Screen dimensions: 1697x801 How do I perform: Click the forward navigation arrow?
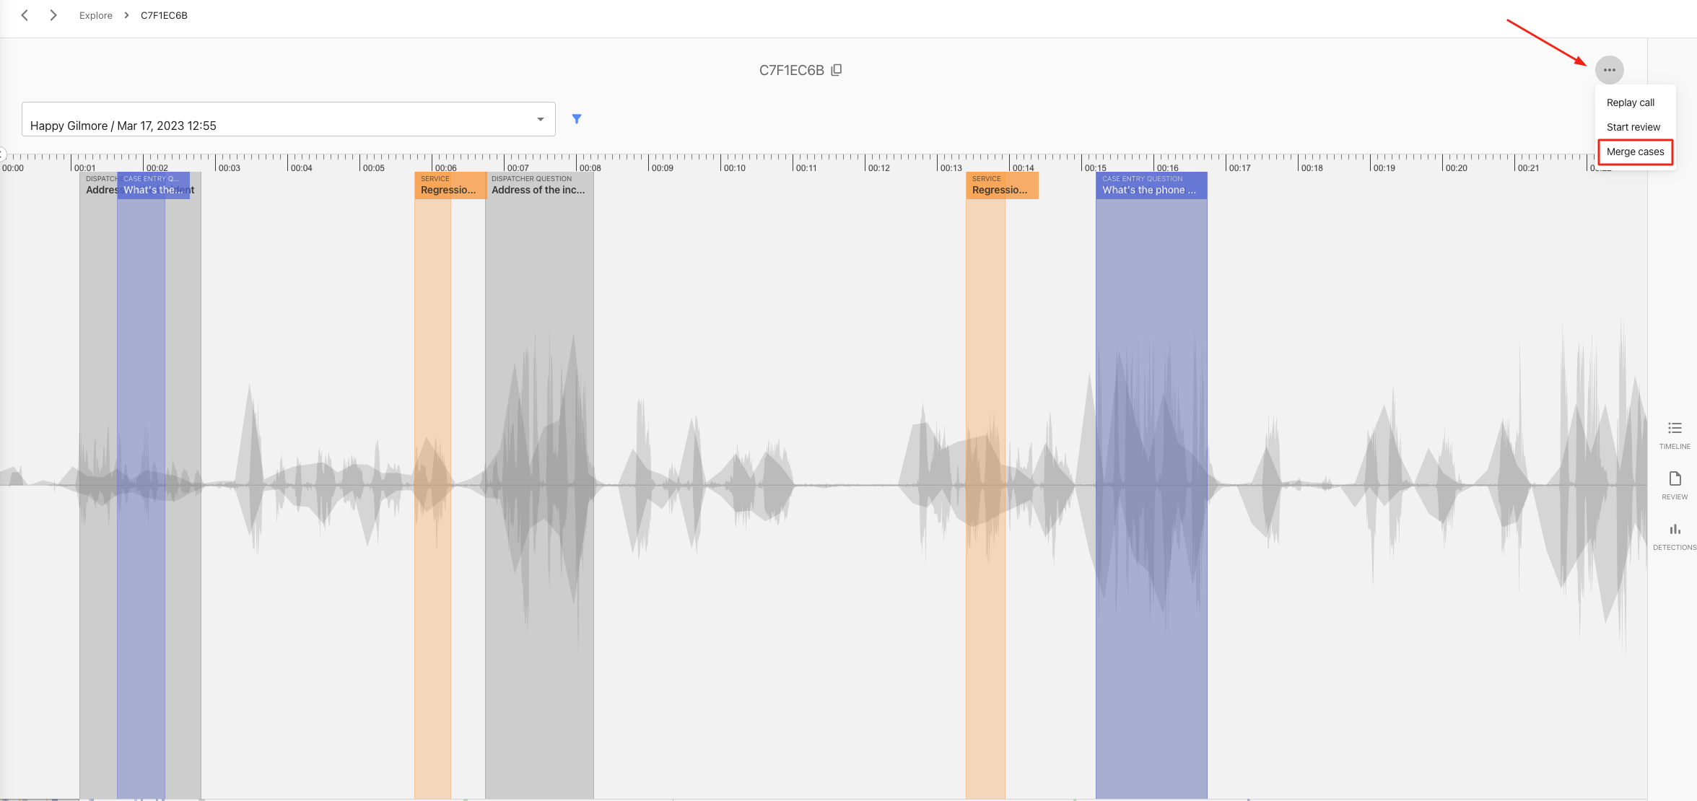pyautogui.click(x=53, y=15)
